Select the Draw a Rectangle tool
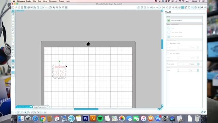This screenshot has height=123, width=218. (13, 20)
